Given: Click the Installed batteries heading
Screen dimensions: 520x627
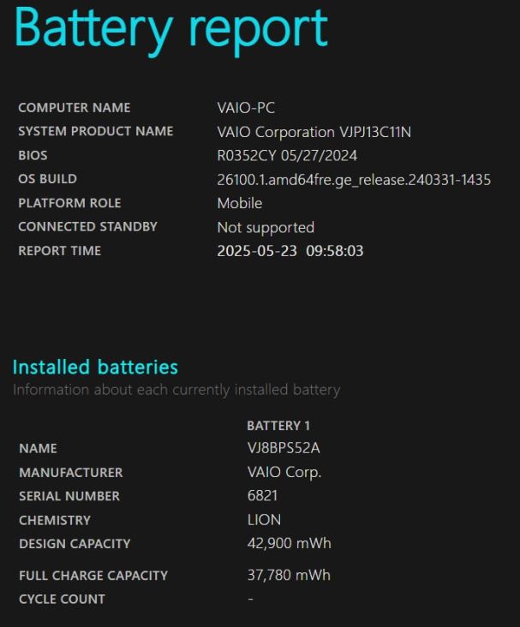Looking at the screenshot, I should (95, 367).
